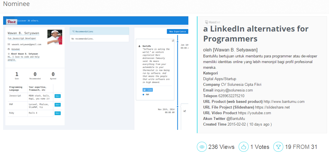Screen dimensions: 329x154
Task: Click the Seen counter showing 1
Action: (17, 76)
